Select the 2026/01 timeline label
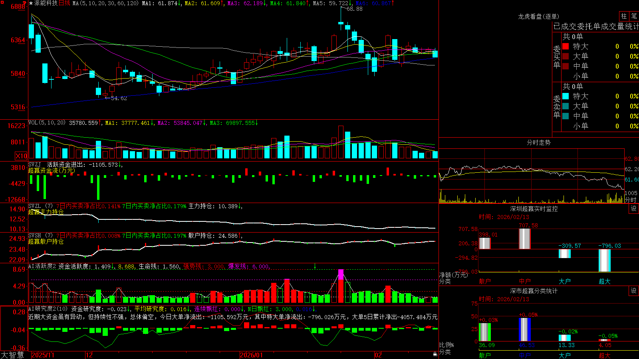 click(251, 355)
